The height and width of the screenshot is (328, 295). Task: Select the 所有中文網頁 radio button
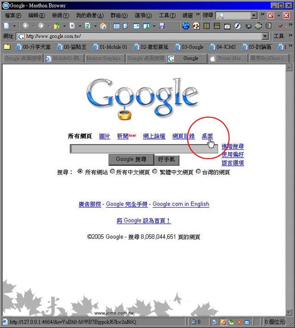pos(112,172)
